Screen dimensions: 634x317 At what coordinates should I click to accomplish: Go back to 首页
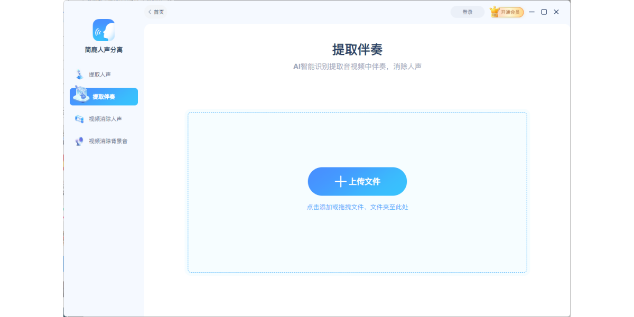click(x=156, y=12)
